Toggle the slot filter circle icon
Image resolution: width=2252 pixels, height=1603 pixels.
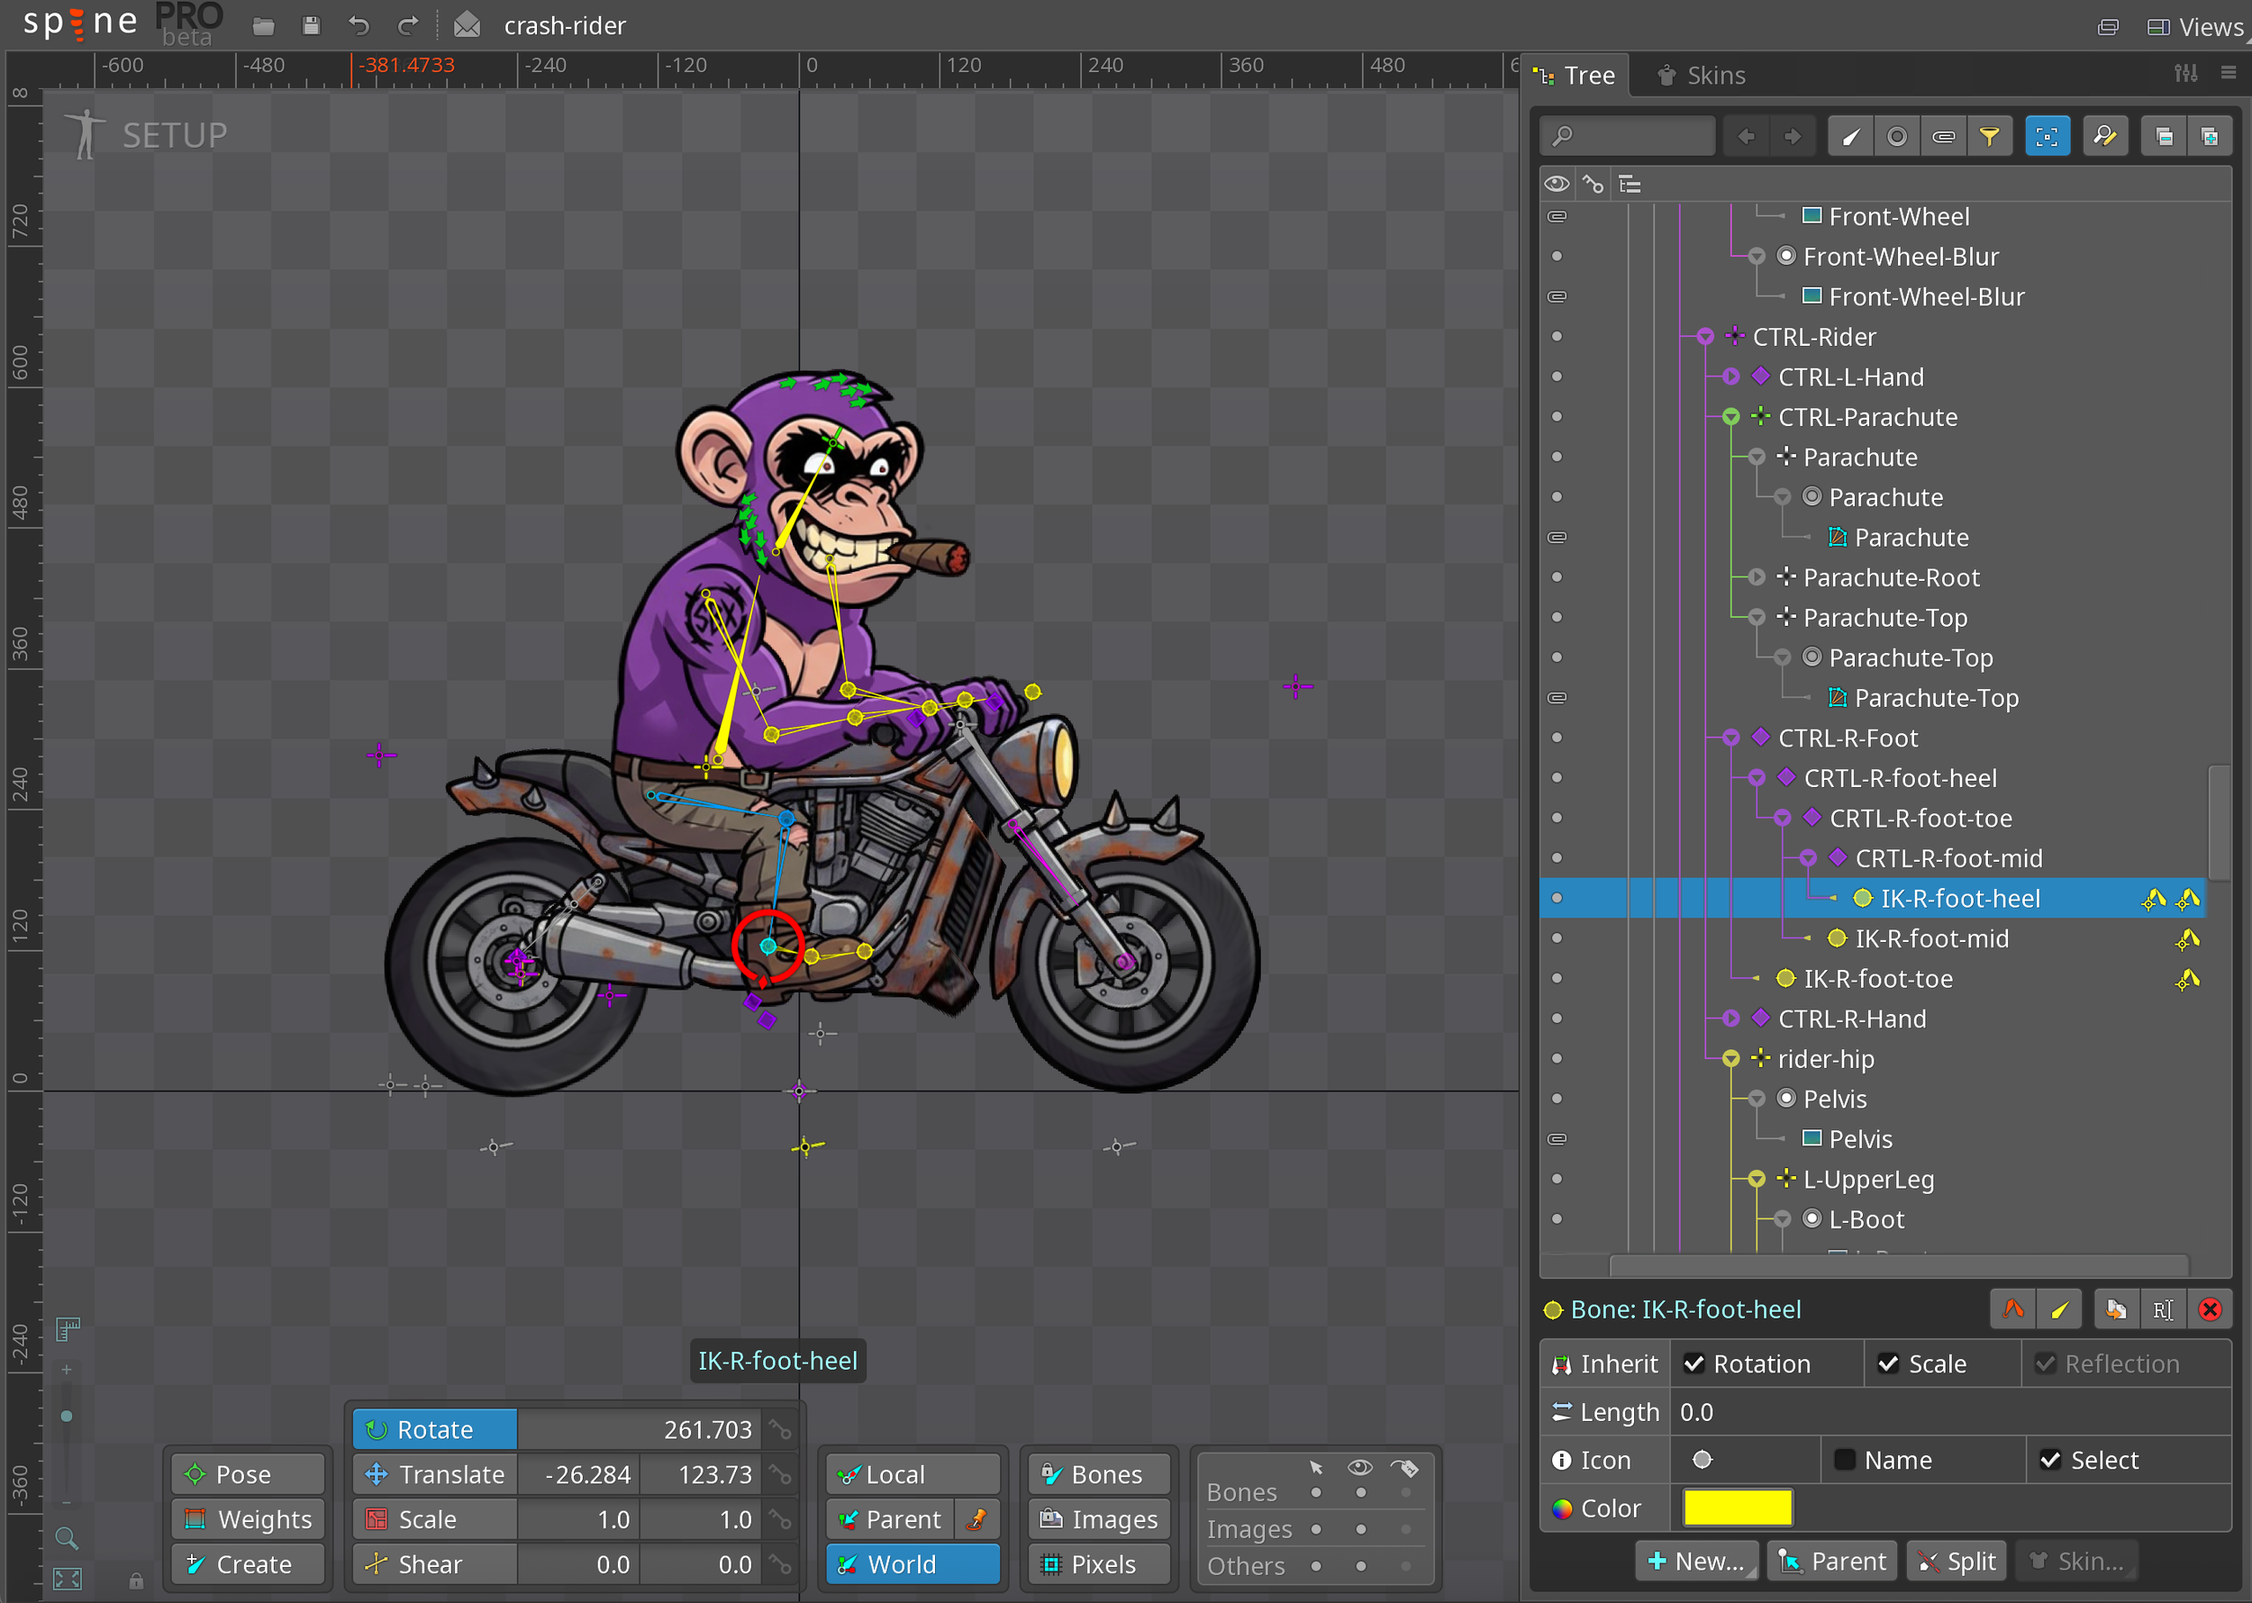(1896, 136)
